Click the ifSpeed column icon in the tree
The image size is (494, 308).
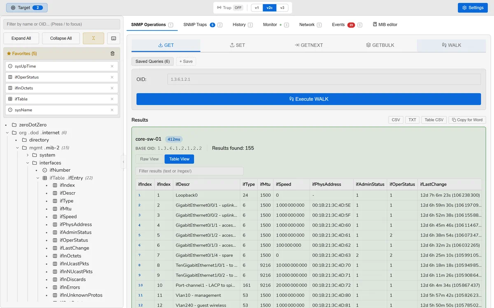click(x=55, y=216)
